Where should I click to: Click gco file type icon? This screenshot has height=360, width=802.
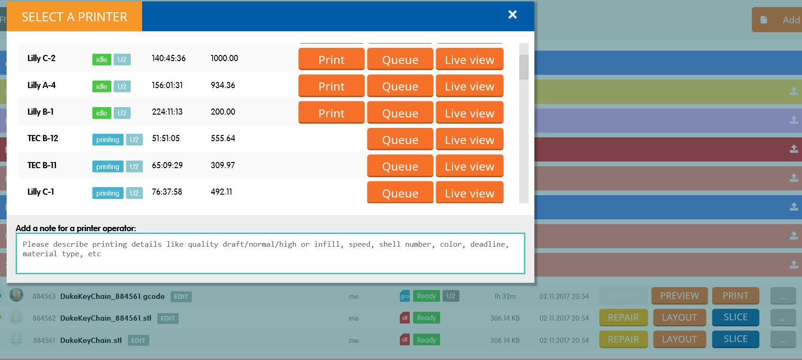click(x=405, y=296)
